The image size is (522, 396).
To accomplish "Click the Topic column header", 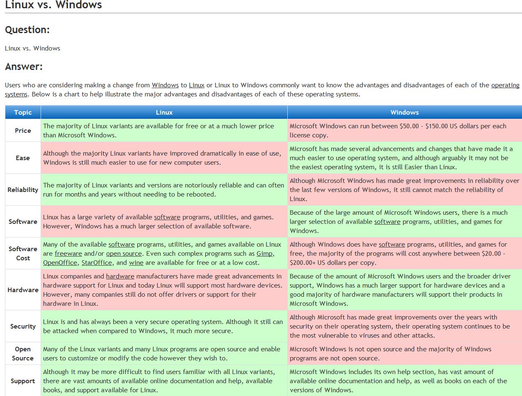I will click(x=23, y=113).
